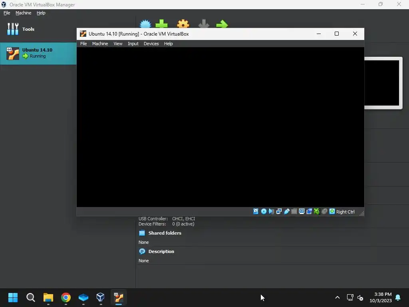Click the Ubuntu VM window title bar icon

(83, 34)
